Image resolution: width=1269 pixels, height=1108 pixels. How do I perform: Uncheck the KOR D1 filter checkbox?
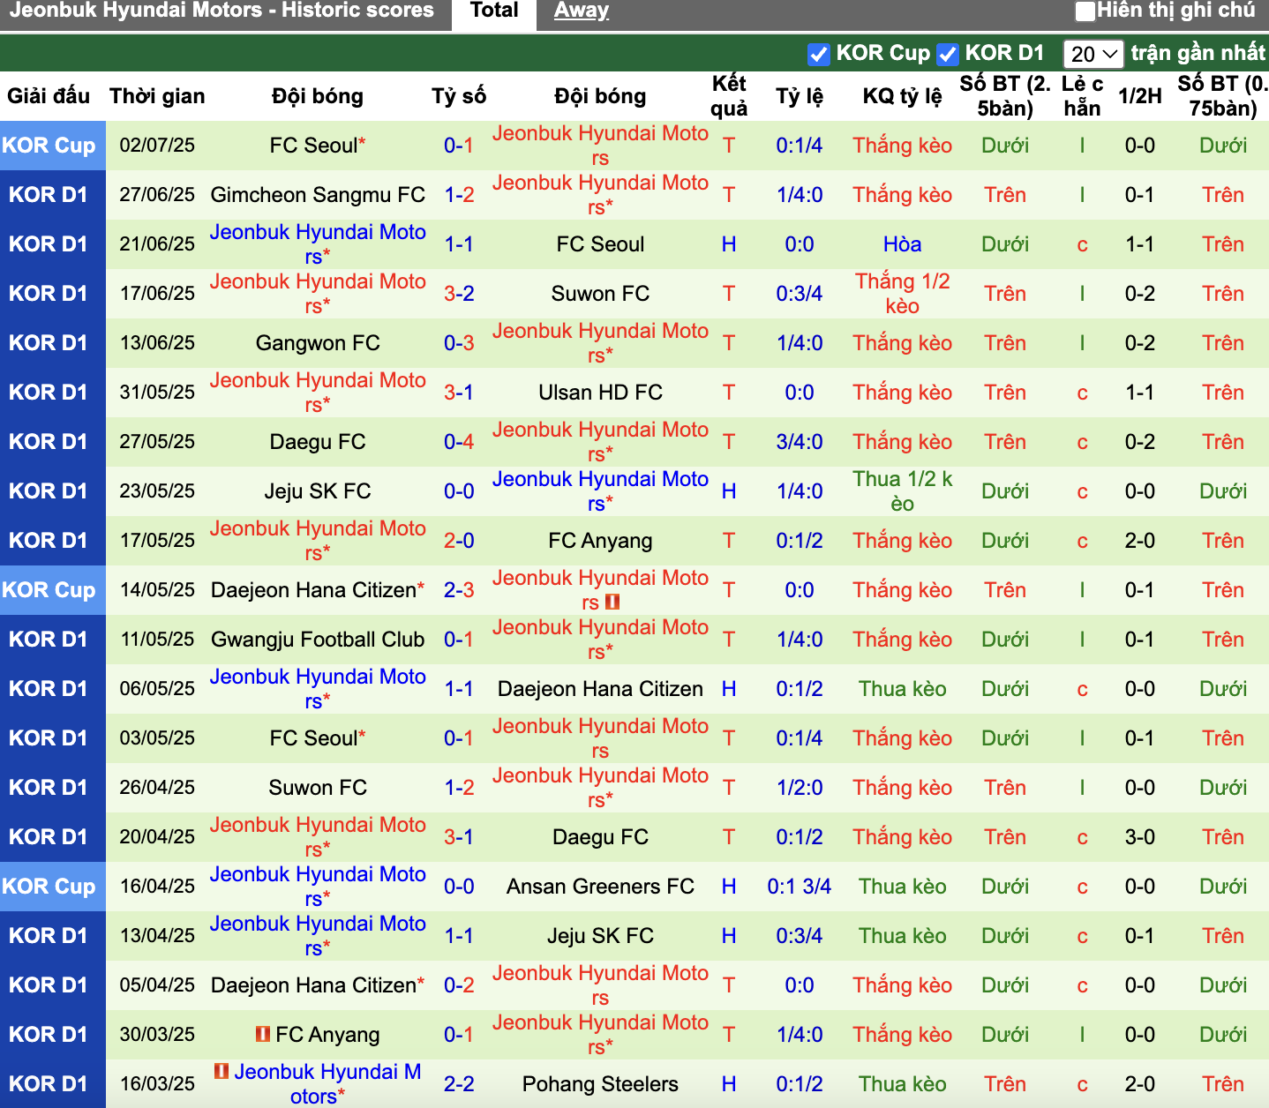948,55
